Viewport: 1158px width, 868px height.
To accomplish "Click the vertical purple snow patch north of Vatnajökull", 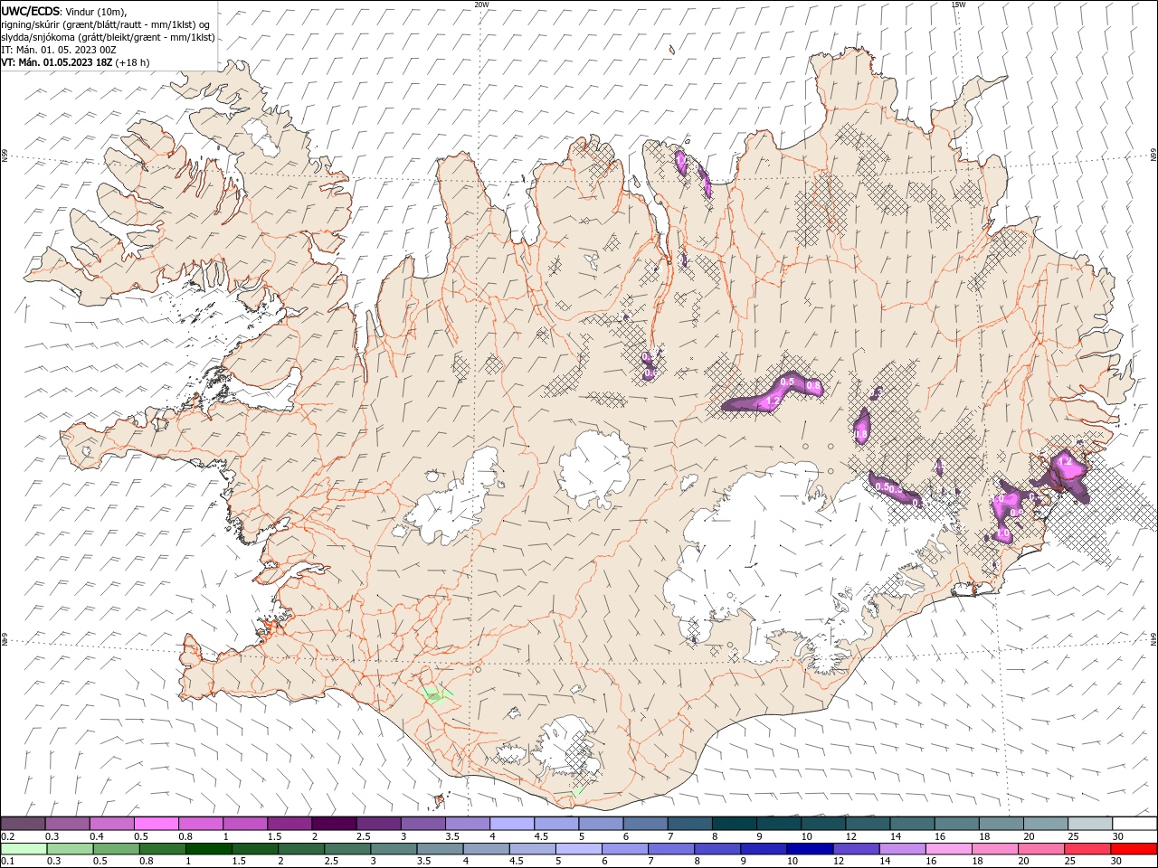I will point(862,427).
